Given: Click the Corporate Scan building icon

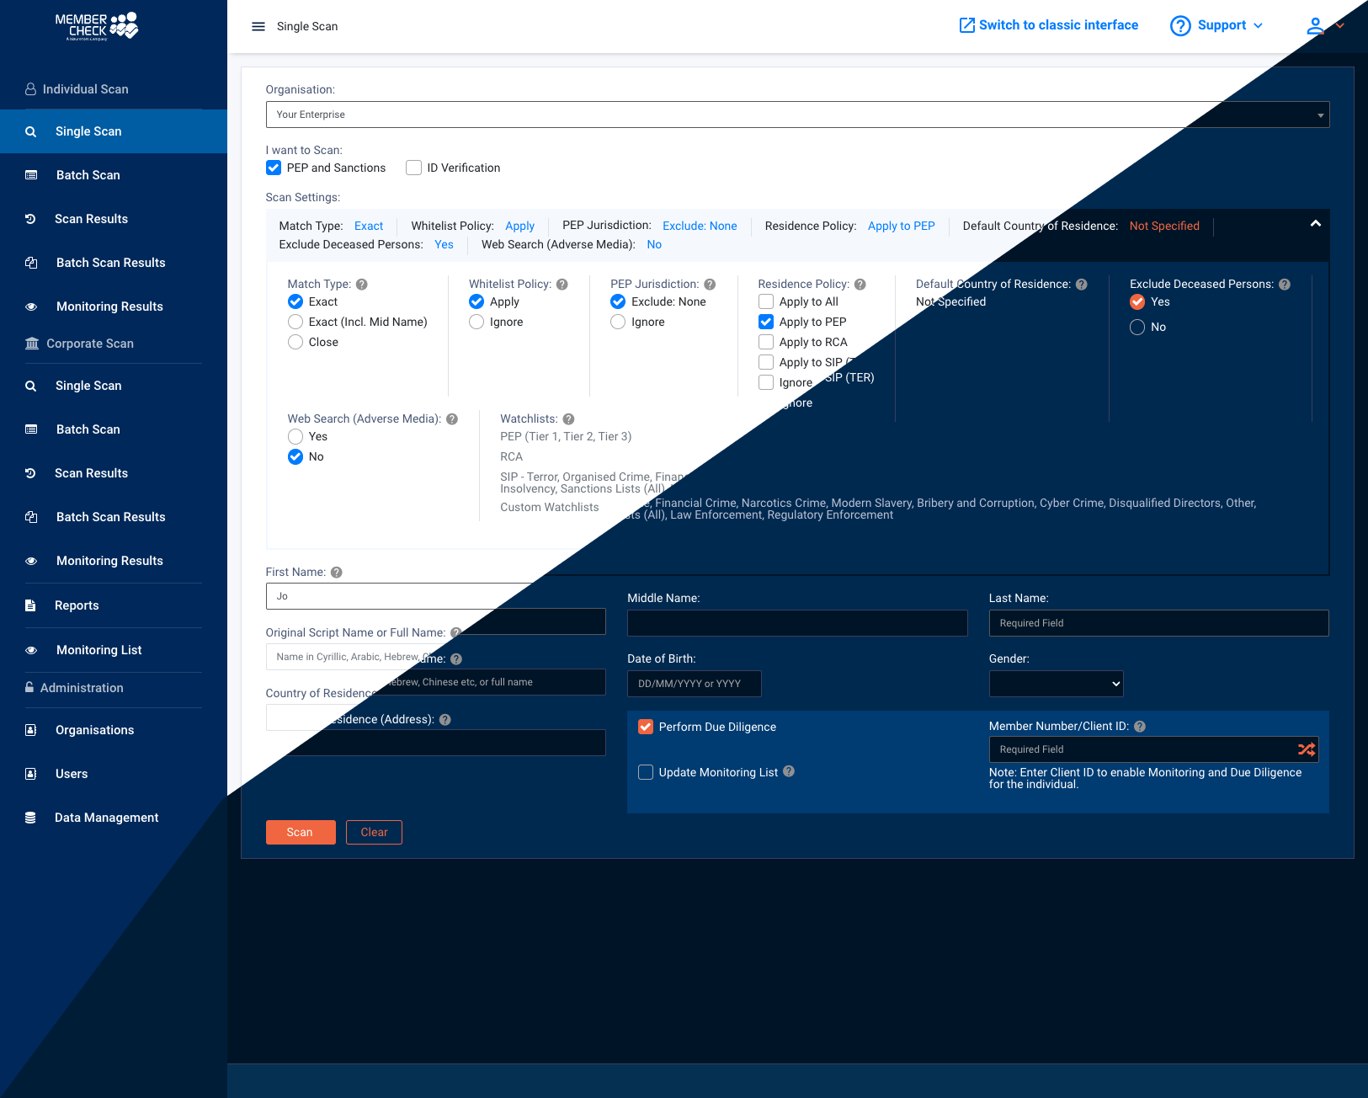Looking at the screenshot, I should click(x=32, y=344).
